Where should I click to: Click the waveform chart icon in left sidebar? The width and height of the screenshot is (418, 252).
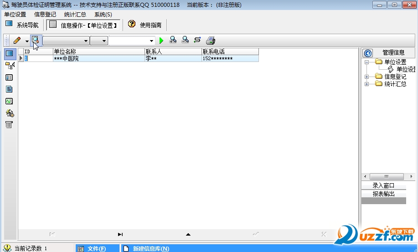click(x=9, y=101)
